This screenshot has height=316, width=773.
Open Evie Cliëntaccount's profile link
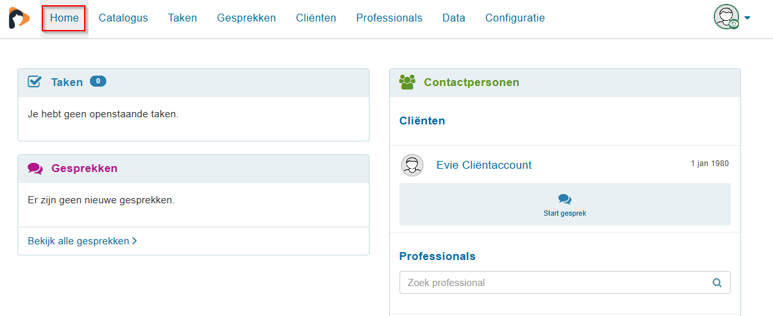pyautogui.click(x=484, y=165)
